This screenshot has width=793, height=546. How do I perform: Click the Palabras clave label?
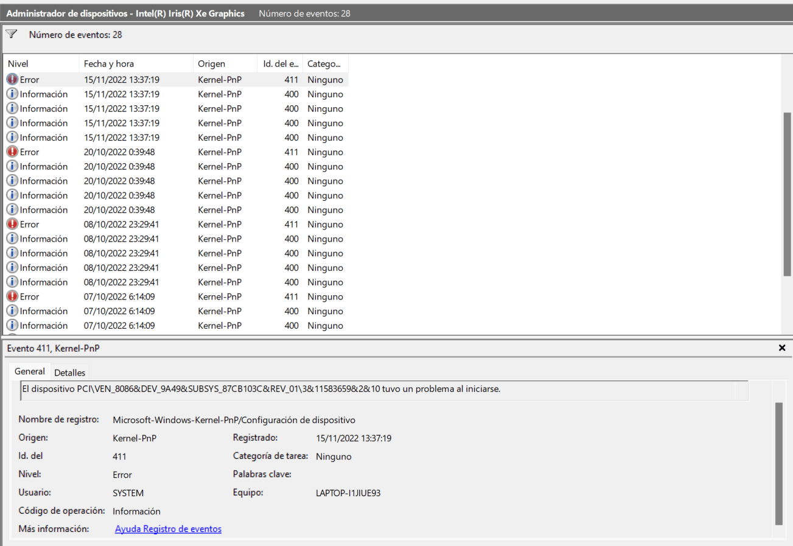click(x=262, y=474)
